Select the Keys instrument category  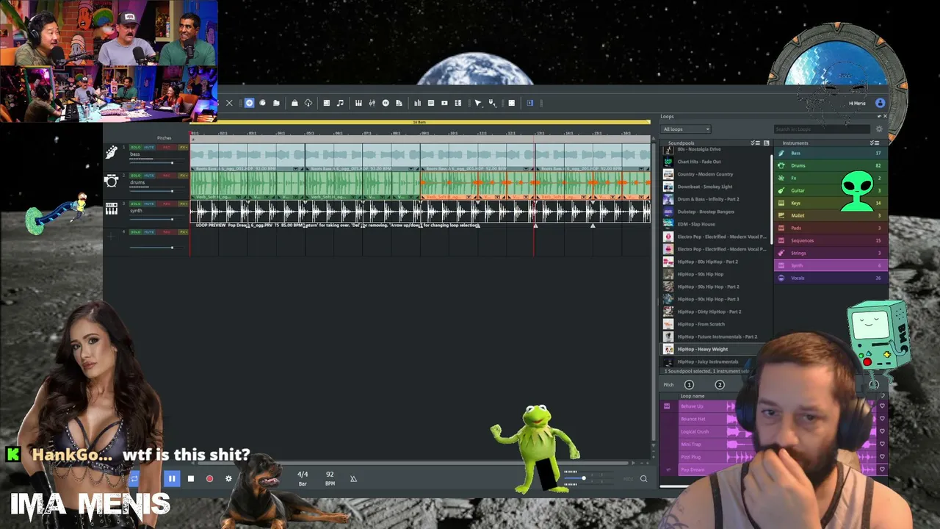click(831, 203)
